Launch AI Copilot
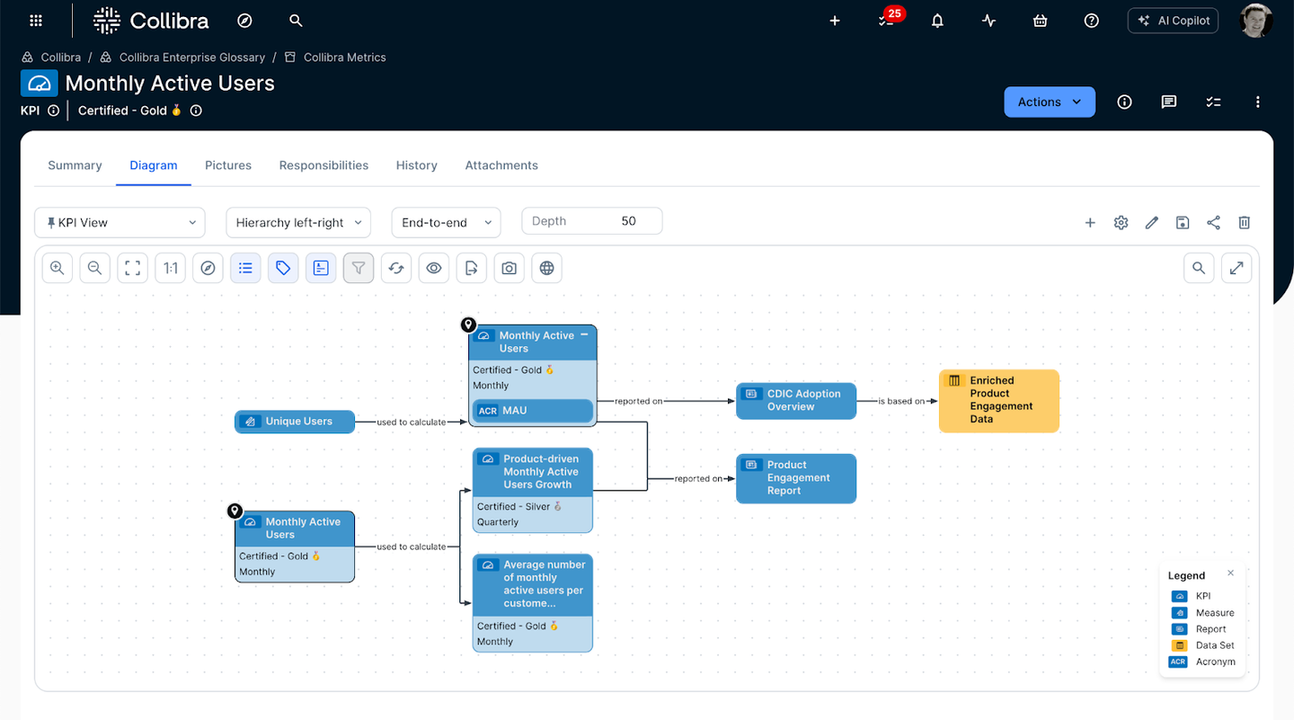This screenshot has width=1294, height=720. pyautogui.click(x=1173, y=20)
